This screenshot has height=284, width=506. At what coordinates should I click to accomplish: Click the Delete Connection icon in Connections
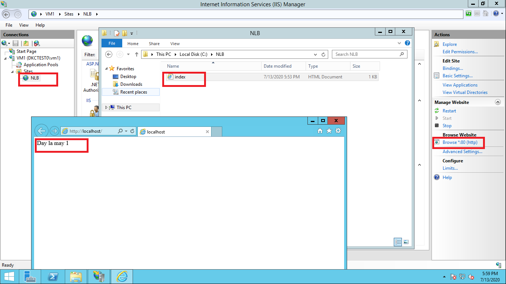click(x=36, y=43)
